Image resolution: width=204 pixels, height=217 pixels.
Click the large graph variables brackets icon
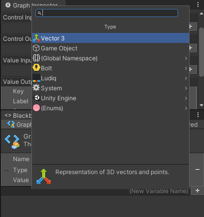[12, 142]
